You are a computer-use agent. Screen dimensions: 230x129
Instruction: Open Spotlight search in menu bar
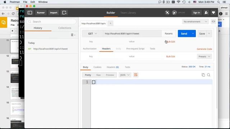click(218, 2)
